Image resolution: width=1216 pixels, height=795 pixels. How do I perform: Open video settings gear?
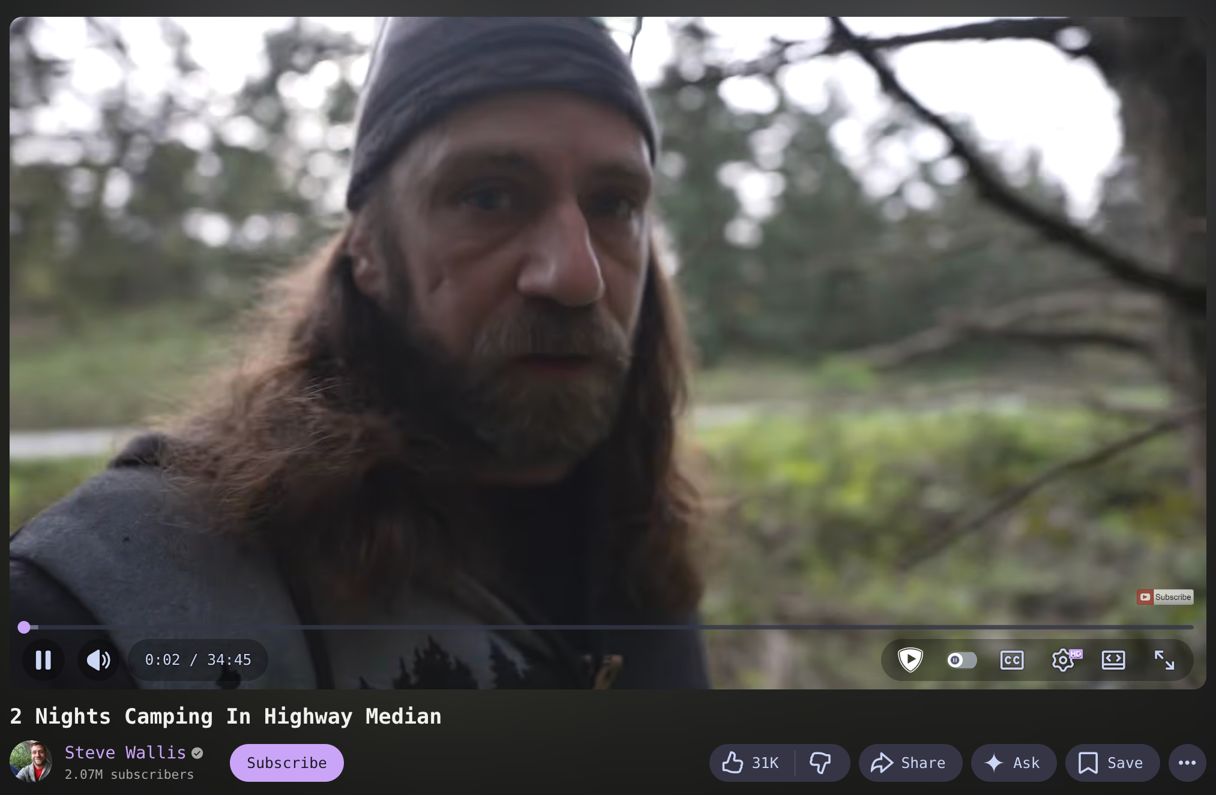click(1064, 660)
